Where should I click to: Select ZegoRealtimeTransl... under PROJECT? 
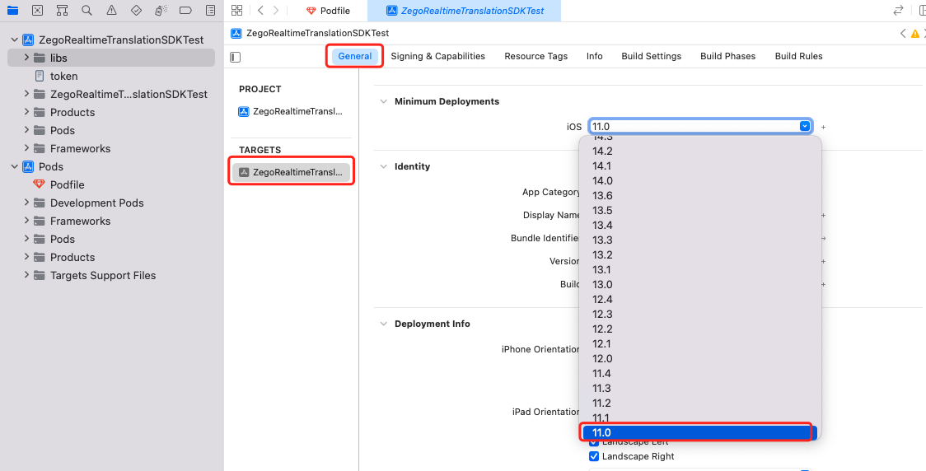pyautogui.click(x=291, y=111)
